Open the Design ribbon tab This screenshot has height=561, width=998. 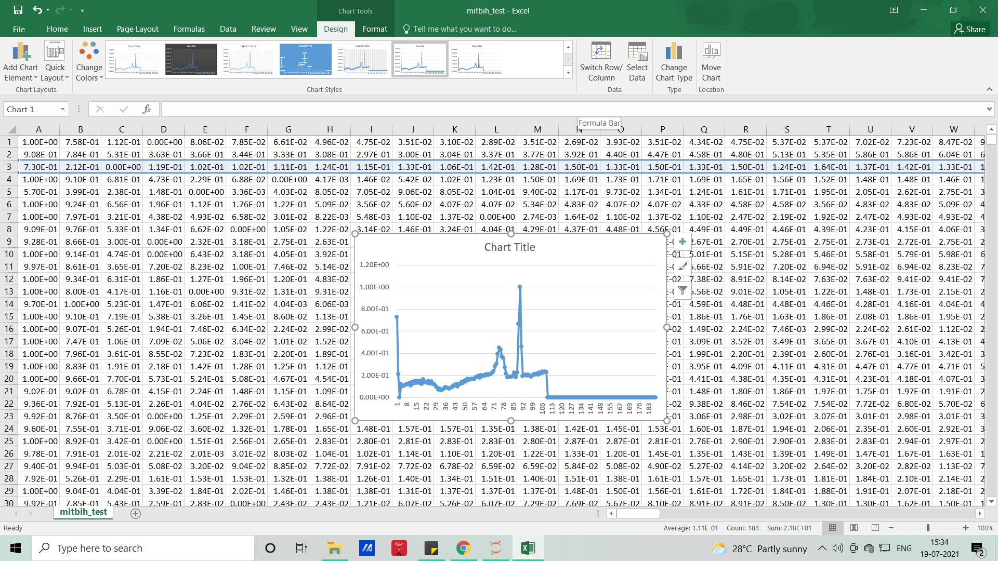coord(335,29)
